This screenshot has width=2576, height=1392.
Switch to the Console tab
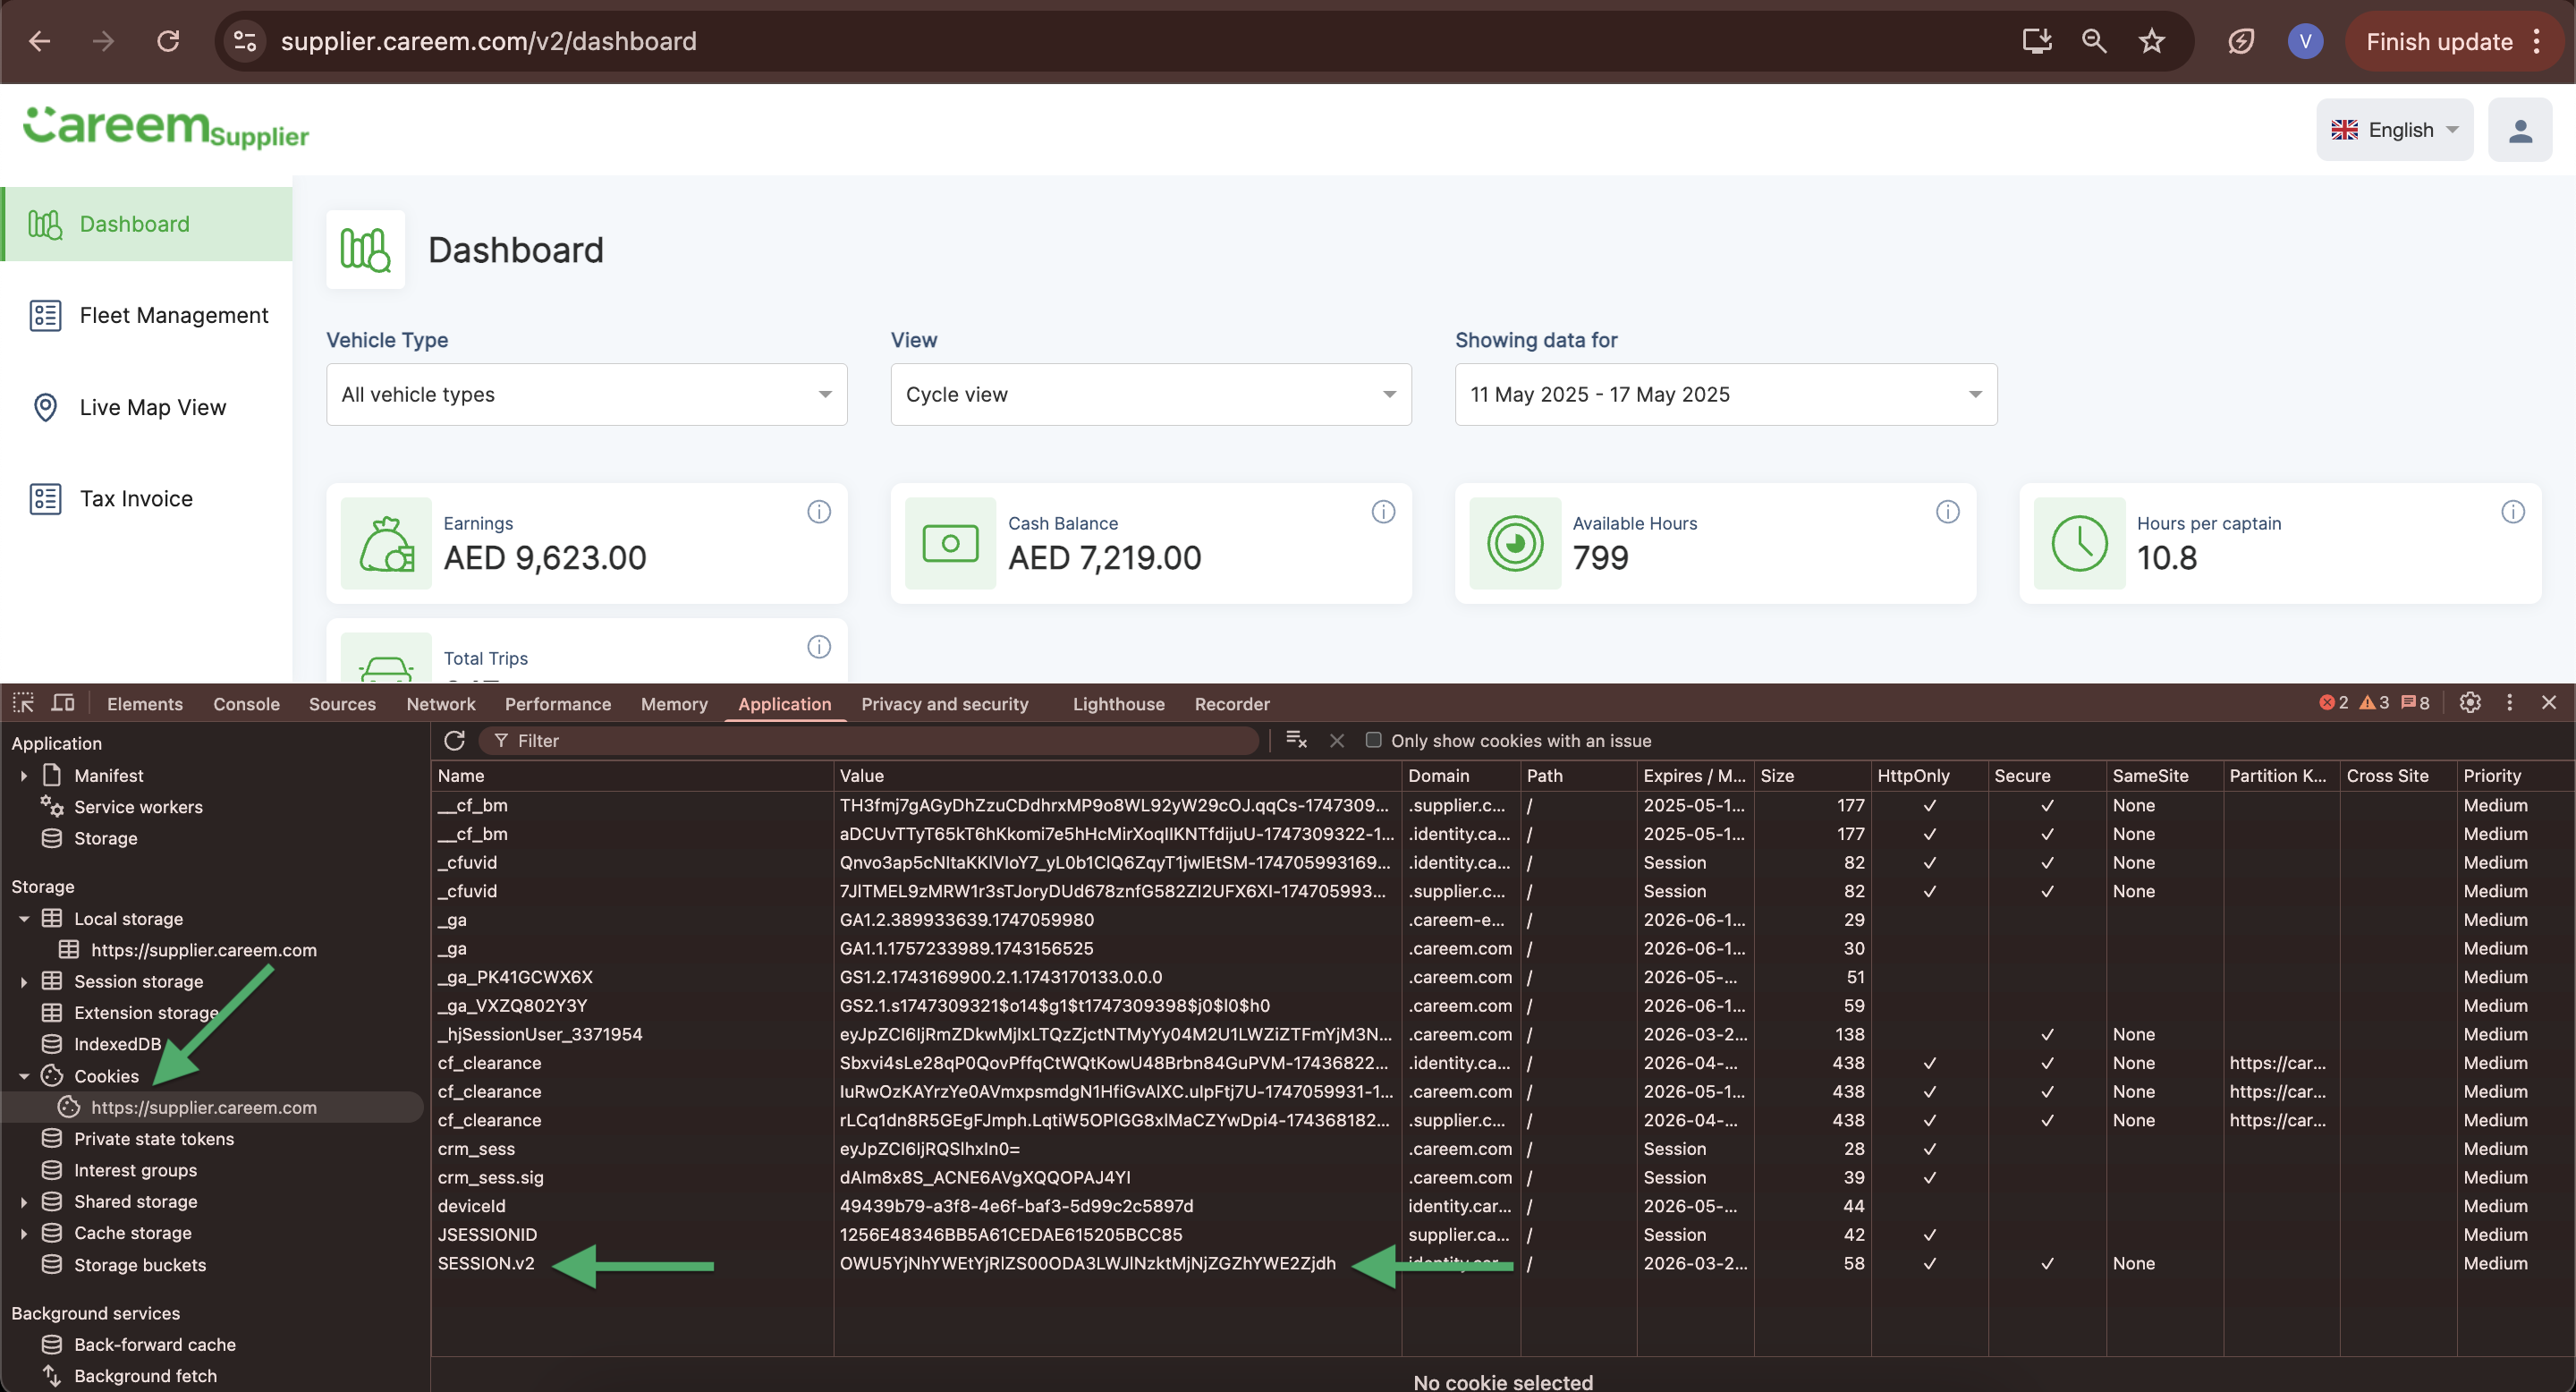(246, 704)
